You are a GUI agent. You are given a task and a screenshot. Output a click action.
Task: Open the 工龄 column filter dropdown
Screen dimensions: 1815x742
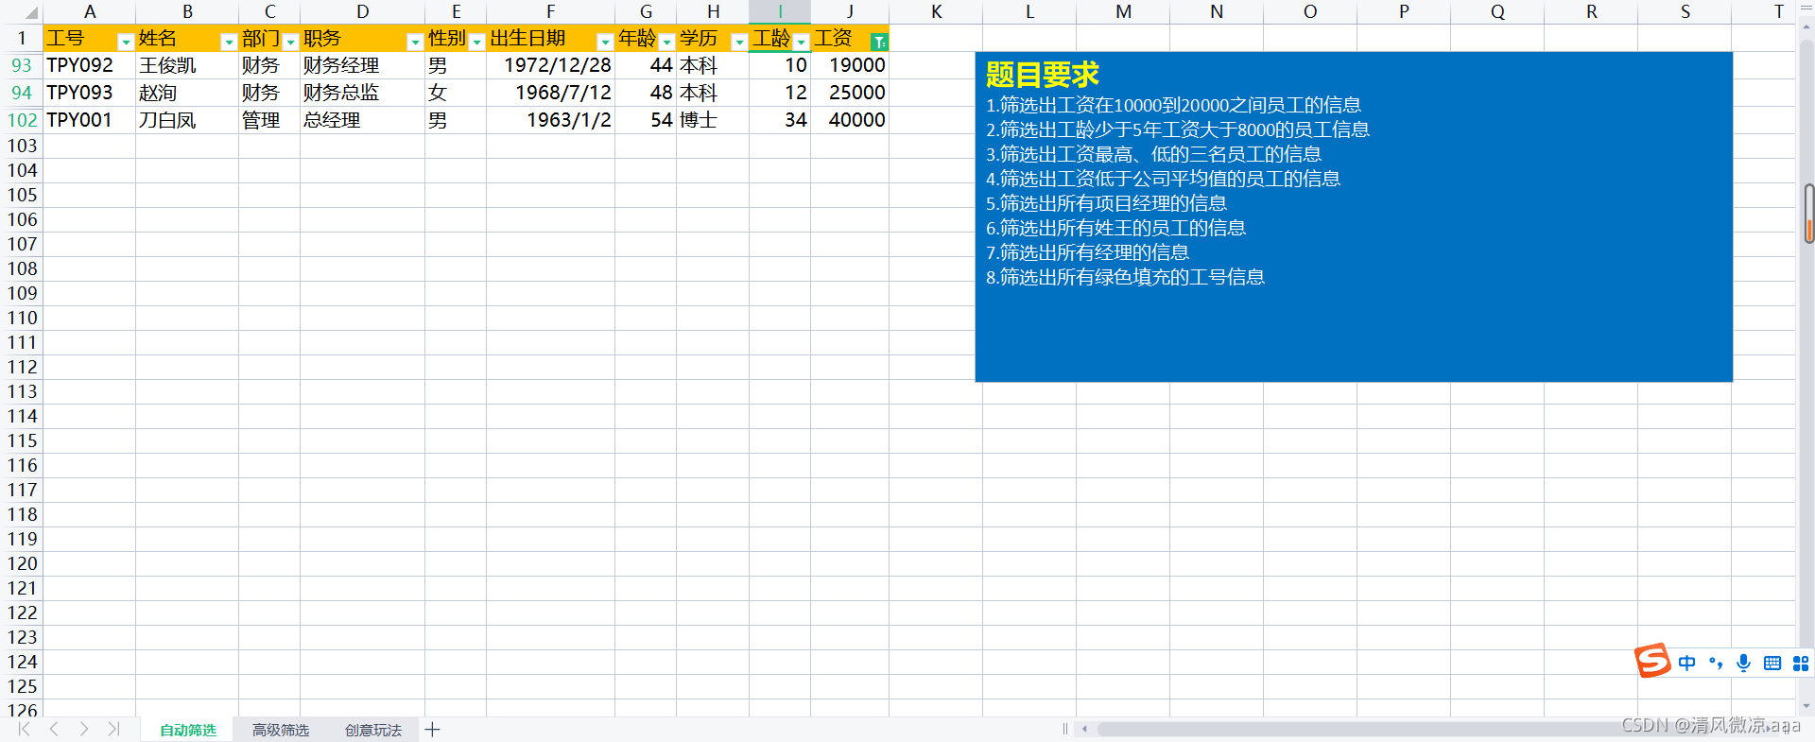[801, 42]
